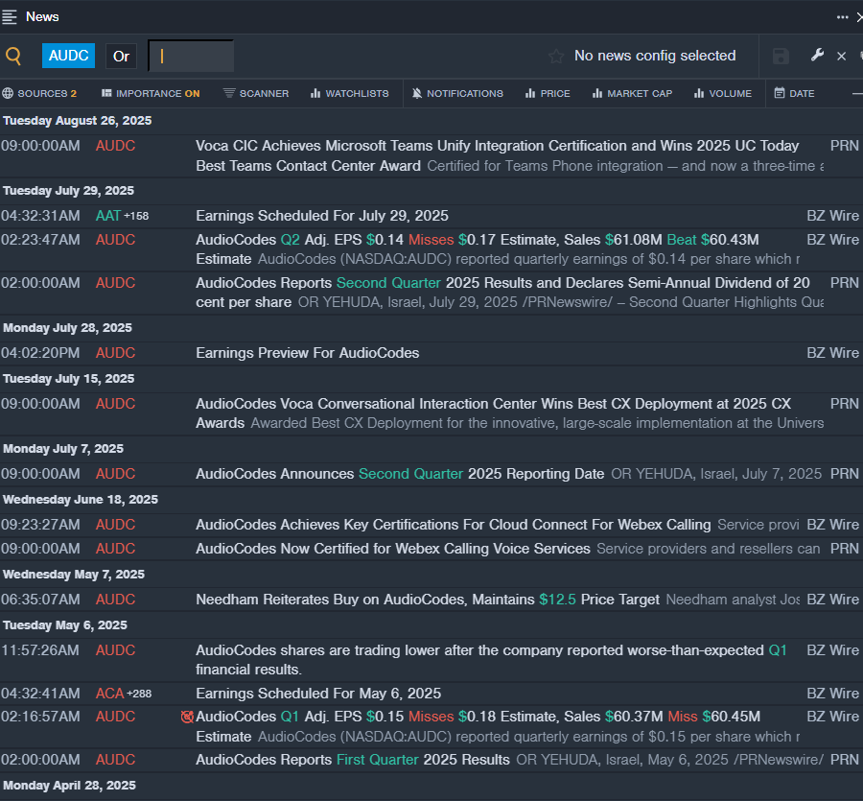
Task: Click the 'Wednesday June 18, 2025' date header
Action: (x=81, y=500)
